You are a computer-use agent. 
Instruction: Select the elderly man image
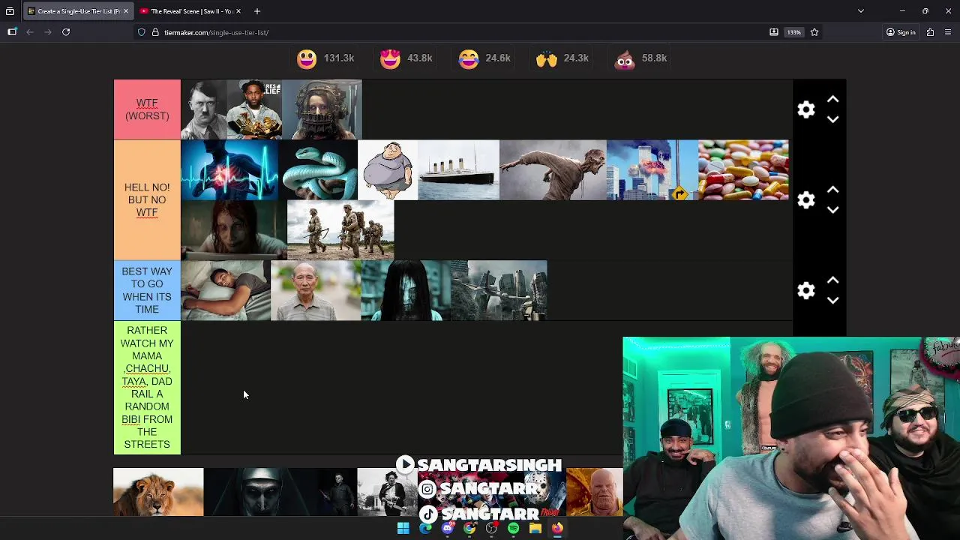[x=316, y=290]
